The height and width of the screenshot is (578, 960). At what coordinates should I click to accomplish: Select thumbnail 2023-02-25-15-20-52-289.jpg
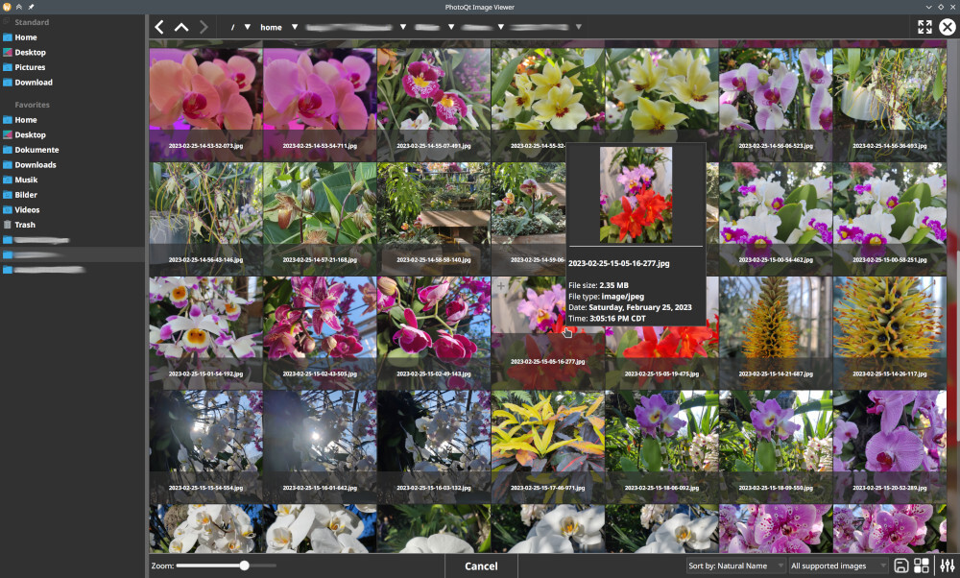tap(890, 446)
